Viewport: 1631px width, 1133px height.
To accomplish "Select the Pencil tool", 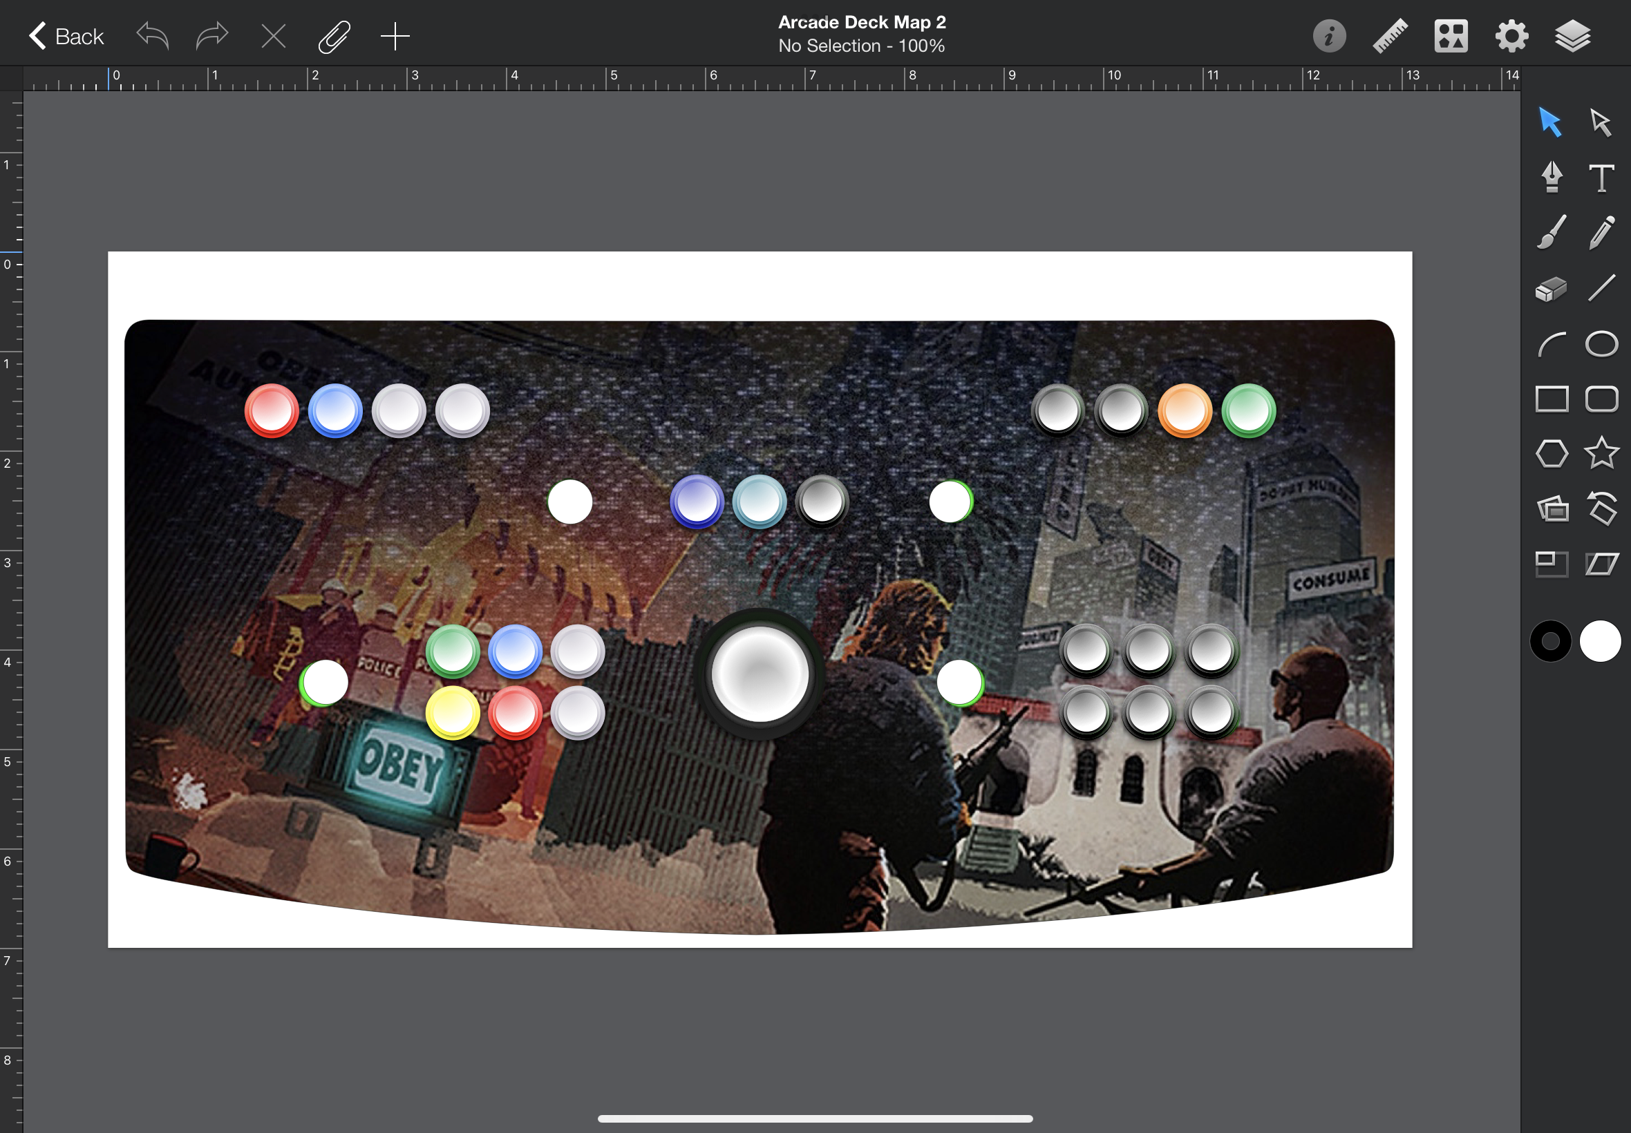I will coord(1601,232).
